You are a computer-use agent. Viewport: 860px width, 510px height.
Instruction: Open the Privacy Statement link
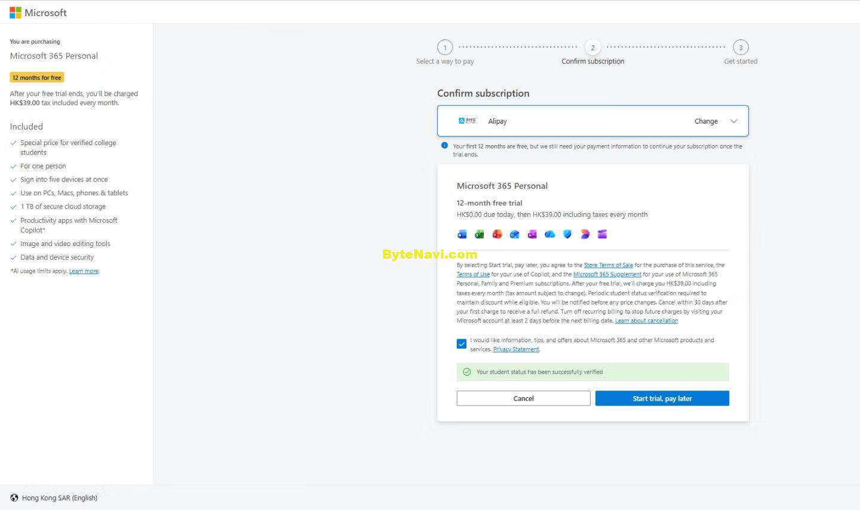[x=516, y=349]
